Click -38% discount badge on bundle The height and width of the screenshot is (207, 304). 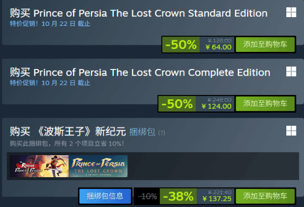coord(178,196)
